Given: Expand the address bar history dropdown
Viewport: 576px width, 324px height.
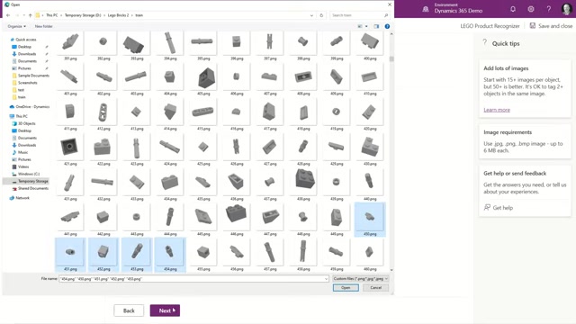Looking at the screenshot, I should 311,15.
